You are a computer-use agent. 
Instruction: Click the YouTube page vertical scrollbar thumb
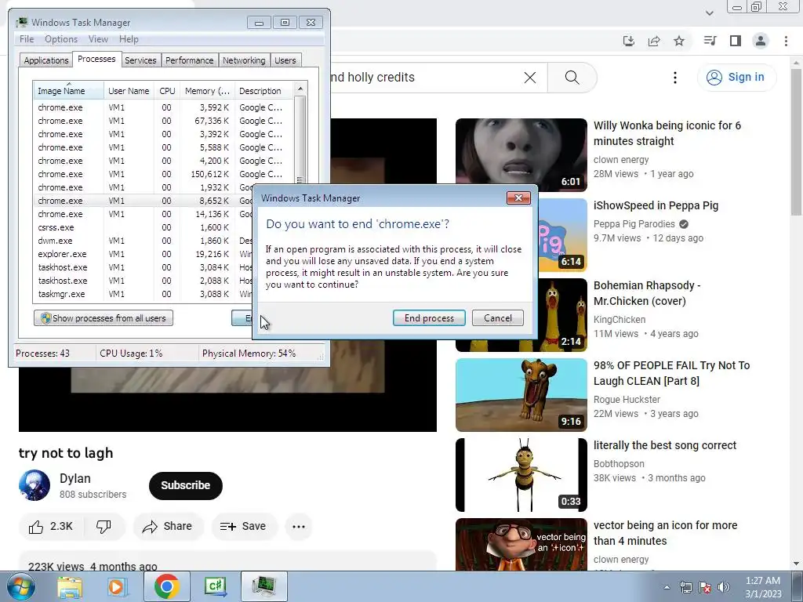click(x=797, y=142)
